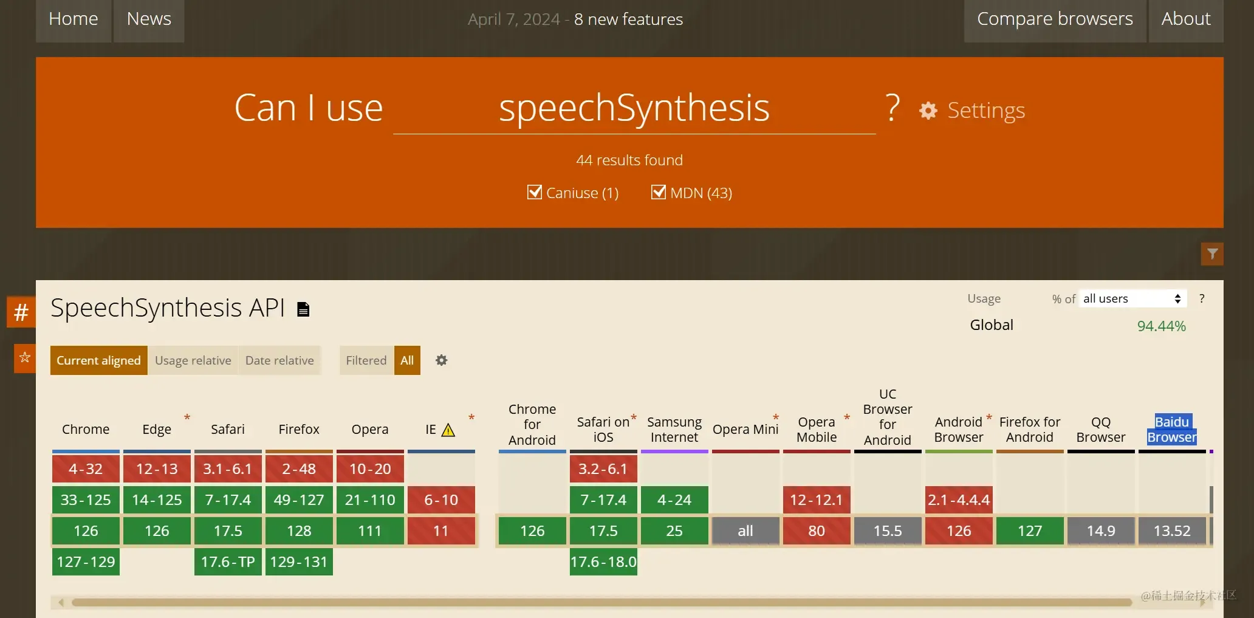This screenshot has width=1254, height=618.
Task: Open the filter funnel icon
Action: click(x=1212, y=254)
